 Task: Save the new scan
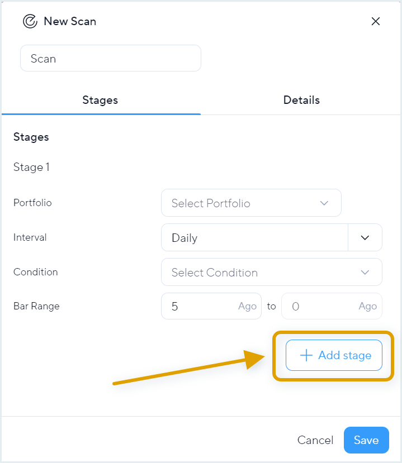coord(366,440)
